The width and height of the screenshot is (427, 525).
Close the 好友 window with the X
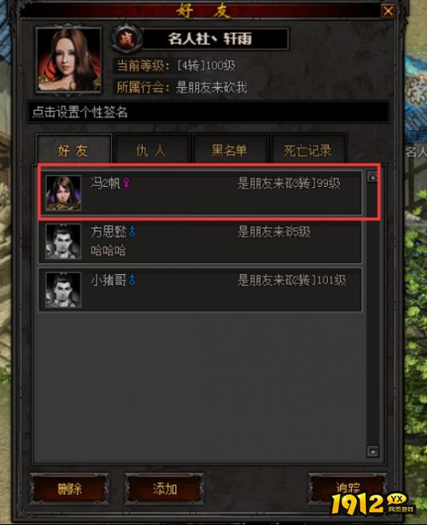[389, 11]
